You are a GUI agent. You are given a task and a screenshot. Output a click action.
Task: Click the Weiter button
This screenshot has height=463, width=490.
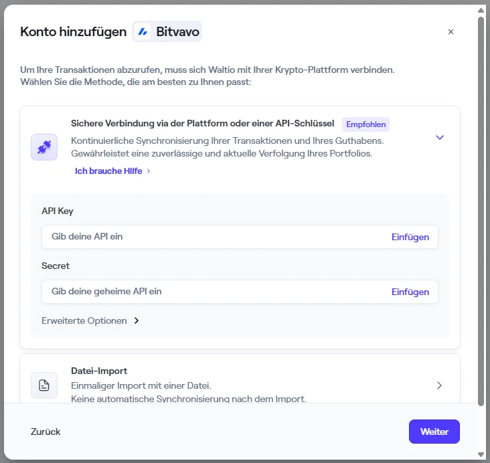tap(434, 432)
